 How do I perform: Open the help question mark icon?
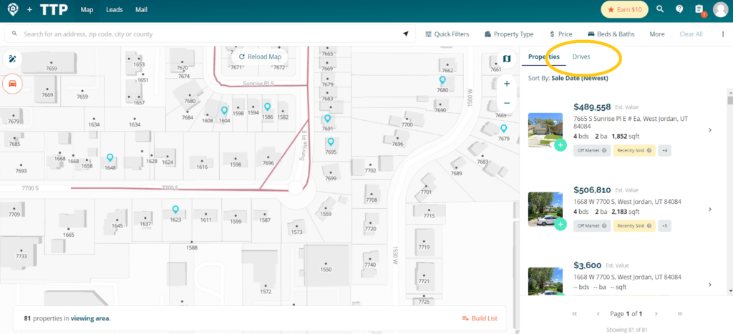pos(679,9)
